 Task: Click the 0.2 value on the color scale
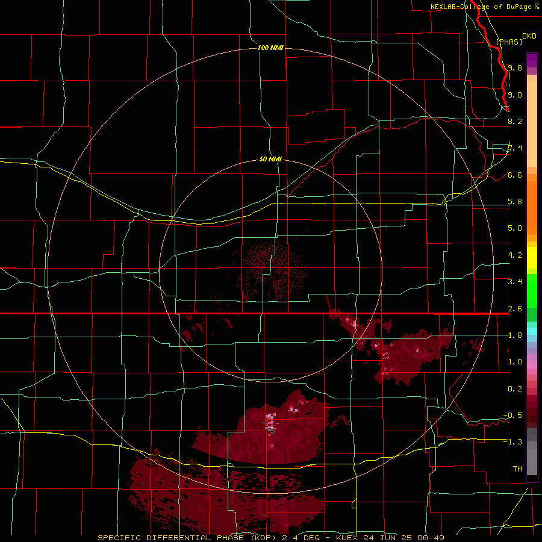[515, 389]
